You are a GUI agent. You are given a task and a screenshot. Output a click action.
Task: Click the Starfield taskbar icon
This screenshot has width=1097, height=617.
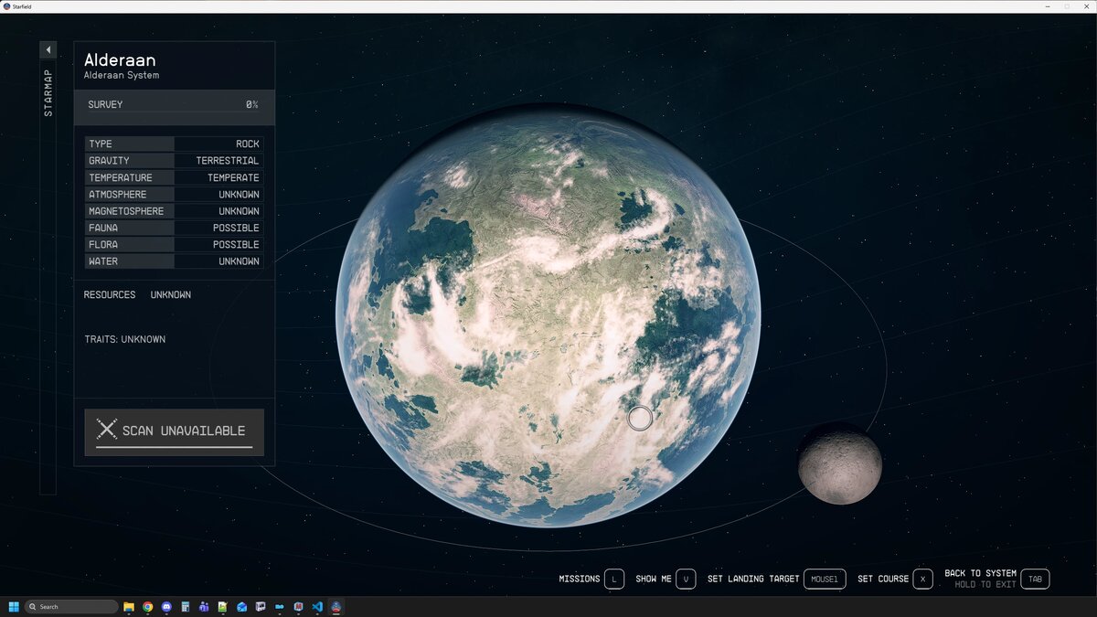(336, 607)
